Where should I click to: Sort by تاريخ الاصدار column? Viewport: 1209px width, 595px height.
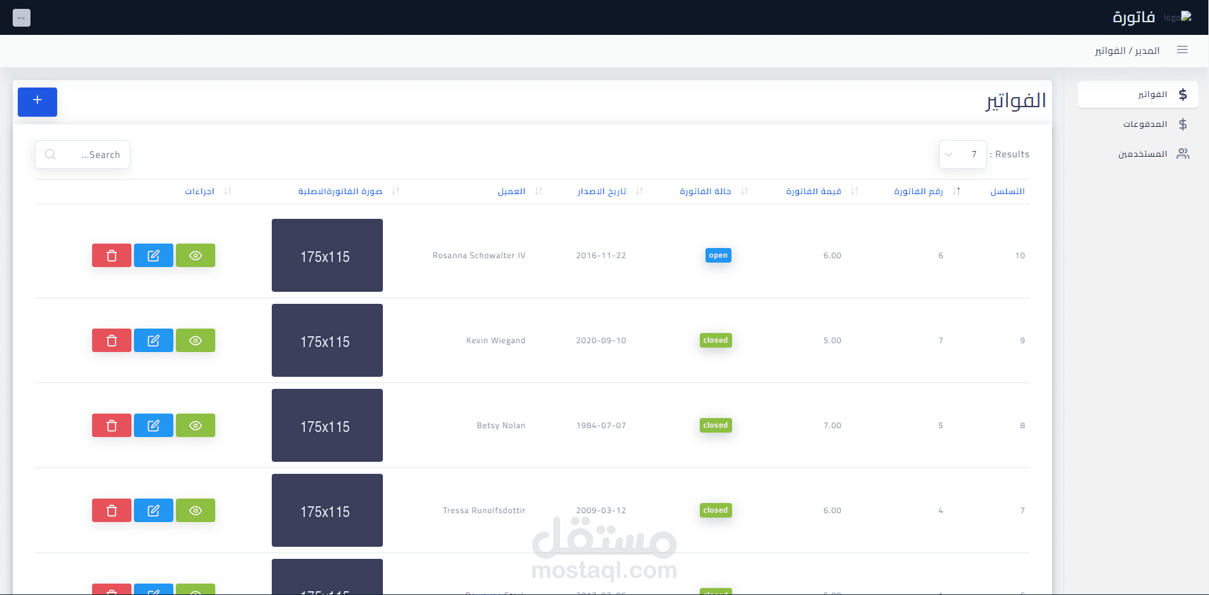(x=602, y=191)
